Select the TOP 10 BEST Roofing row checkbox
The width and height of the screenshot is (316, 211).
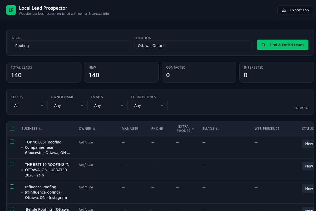coord(12,142)
